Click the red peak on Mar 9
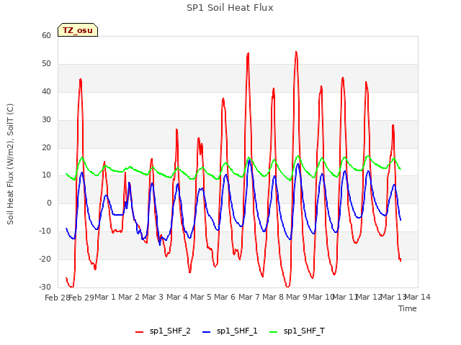 (296, 52)
